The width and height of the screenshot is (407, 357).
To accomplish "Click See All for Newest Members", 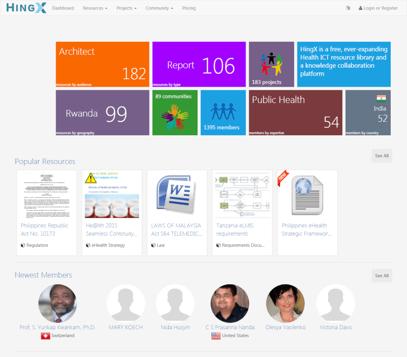I will pyautogui.click(x=382, y=276).
